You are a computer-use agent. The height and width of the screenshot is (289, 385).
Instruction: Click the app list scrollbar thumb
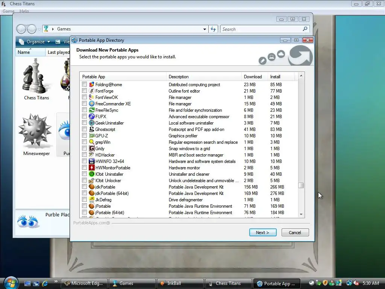(301, 185)
